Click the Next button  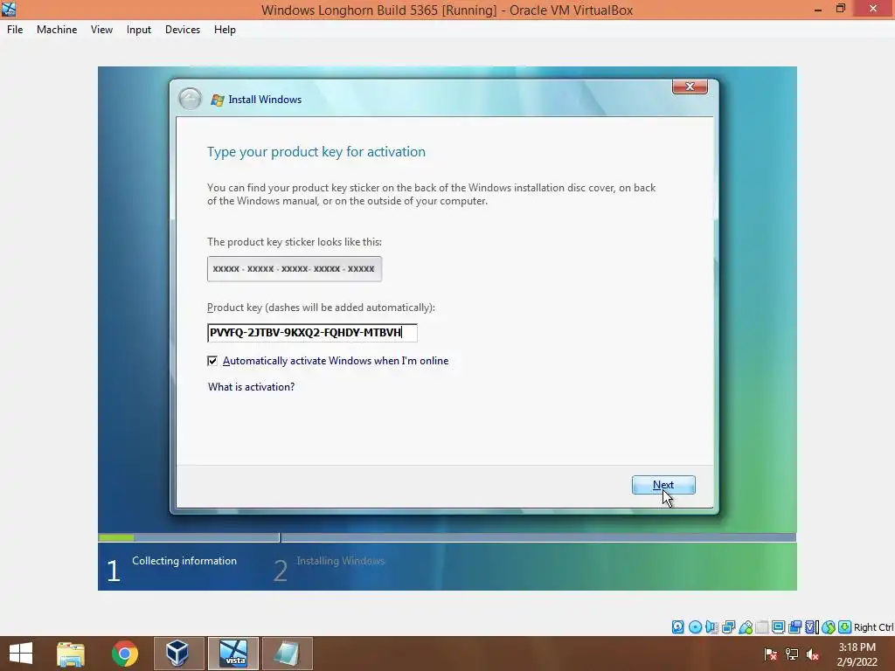tap(663, 485)
